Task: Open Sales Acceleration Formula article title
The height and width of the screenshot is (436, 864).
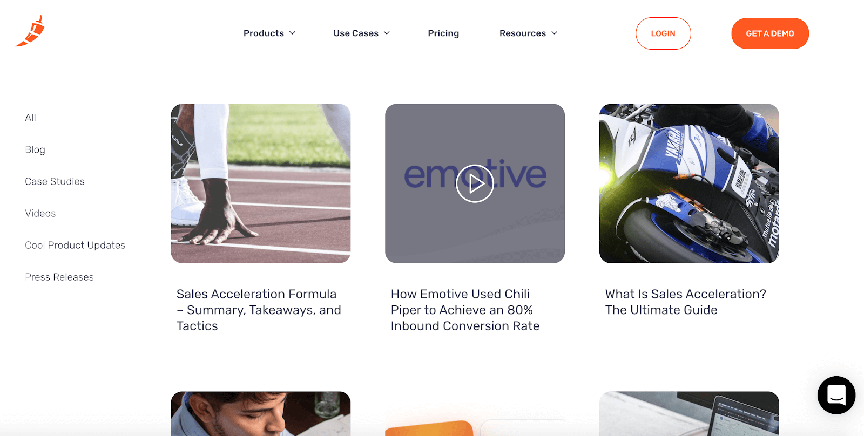Action: 259,310
